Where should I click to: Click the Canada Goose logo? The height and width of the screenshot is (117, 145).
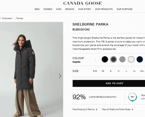82,3
